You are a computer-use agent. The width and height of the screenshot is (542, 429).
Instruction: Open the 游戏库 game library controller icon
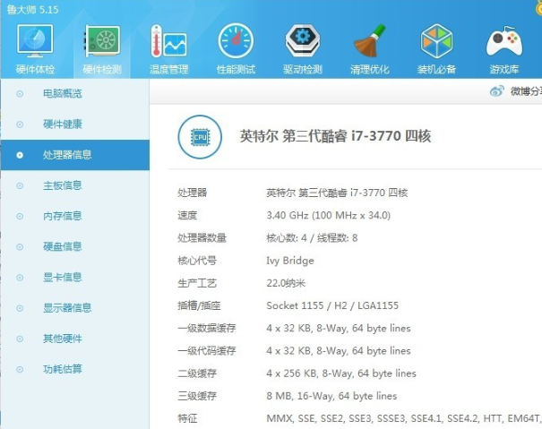click(x=504, y=41)
